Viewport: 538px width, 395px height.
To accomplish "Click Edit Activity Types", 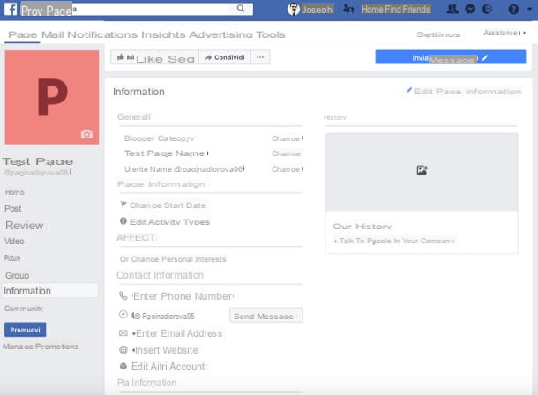I will (x=169, y=222).
